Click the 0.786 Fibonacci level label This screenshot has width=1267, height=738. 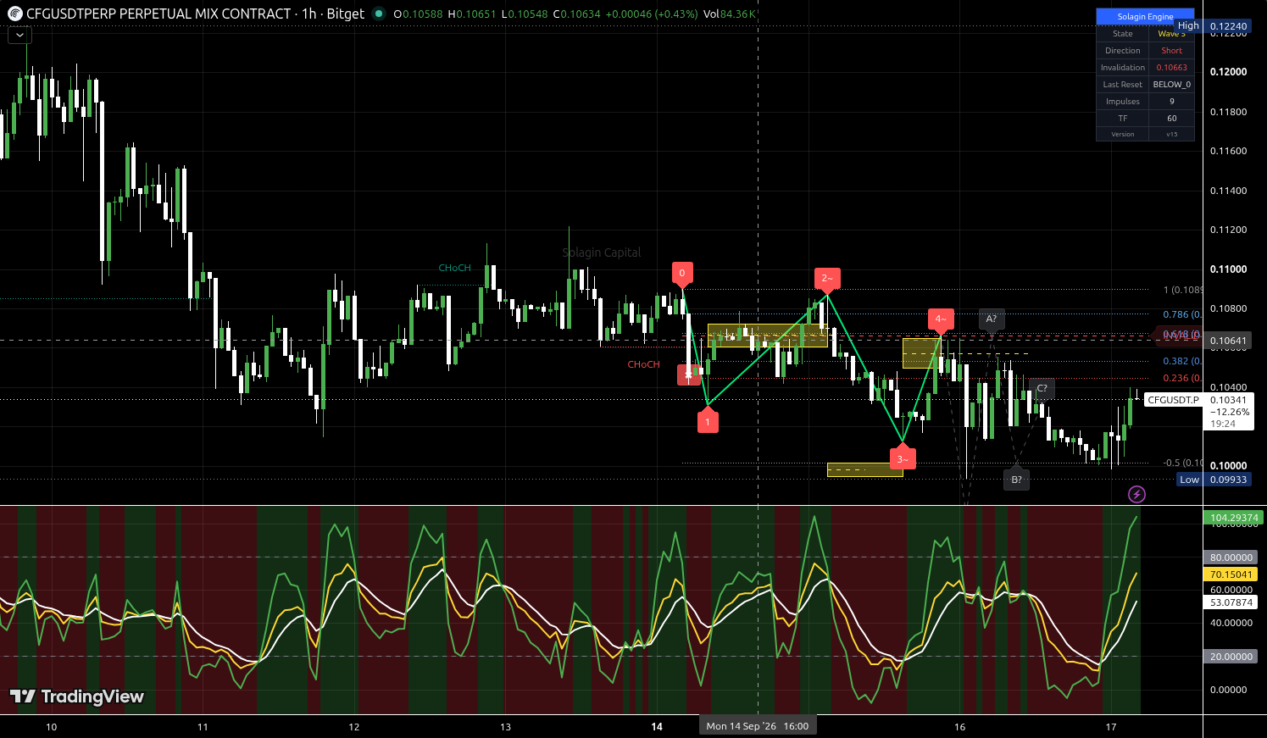click(x=1181, y=314)
